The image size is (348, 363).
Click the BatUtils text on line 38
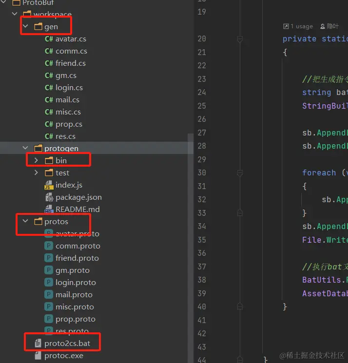(x=322, y=280)
